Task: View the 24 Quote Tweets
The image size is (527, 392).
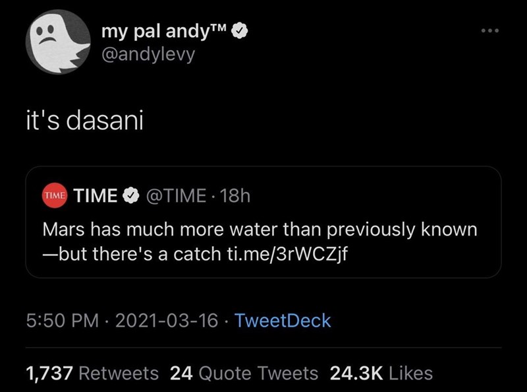Action: pyautogui.click(x=244, y=374)
